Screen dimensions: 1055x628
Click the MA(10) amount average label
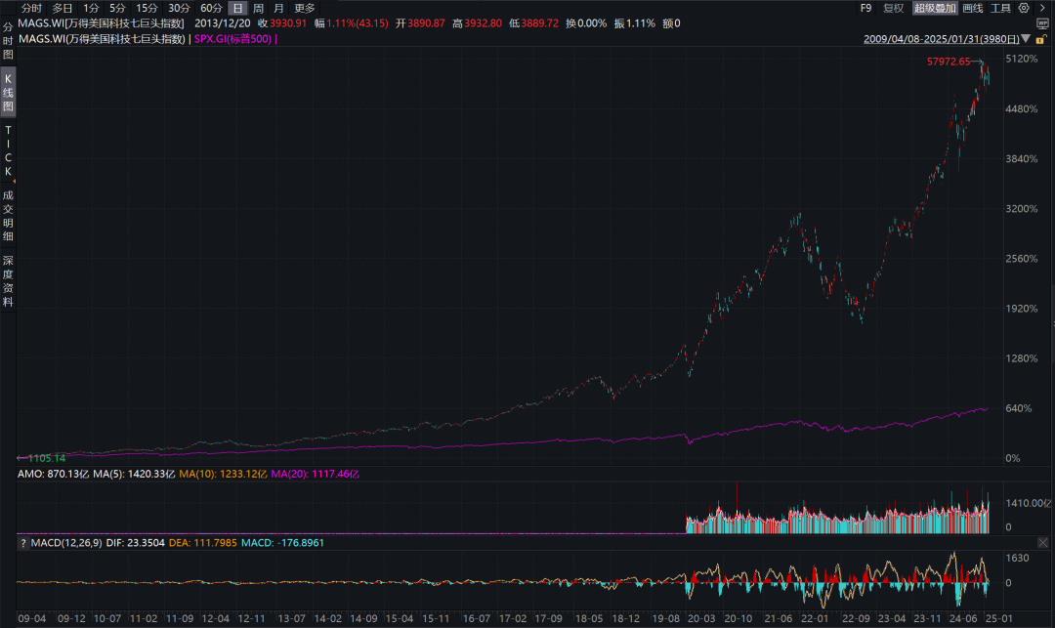tap(223, 474)
